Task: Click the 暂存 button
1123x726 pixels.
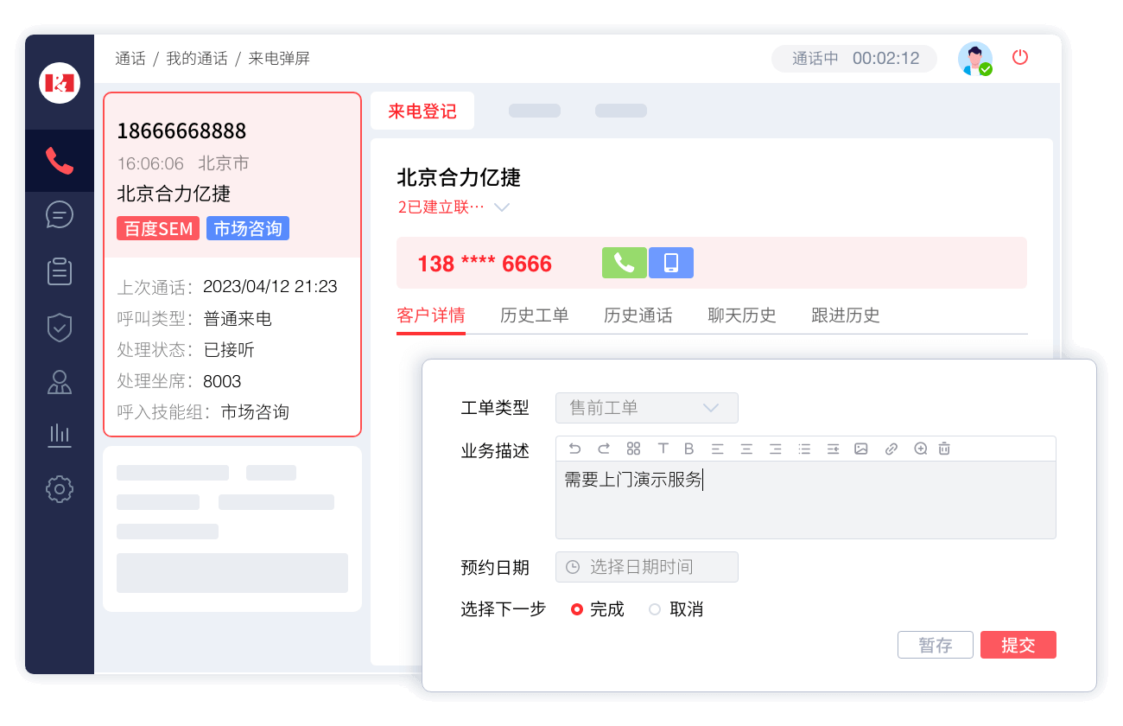Action: tap(936, 645)
